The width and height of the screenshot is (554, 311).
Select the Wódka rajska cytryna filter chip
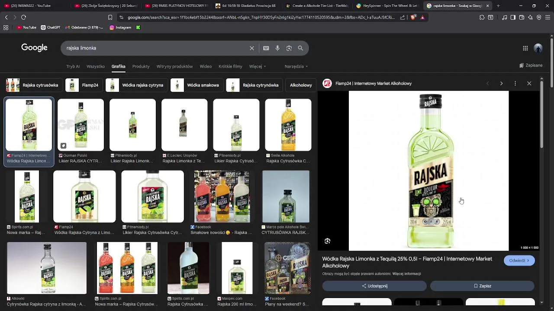tap(136, 85)
